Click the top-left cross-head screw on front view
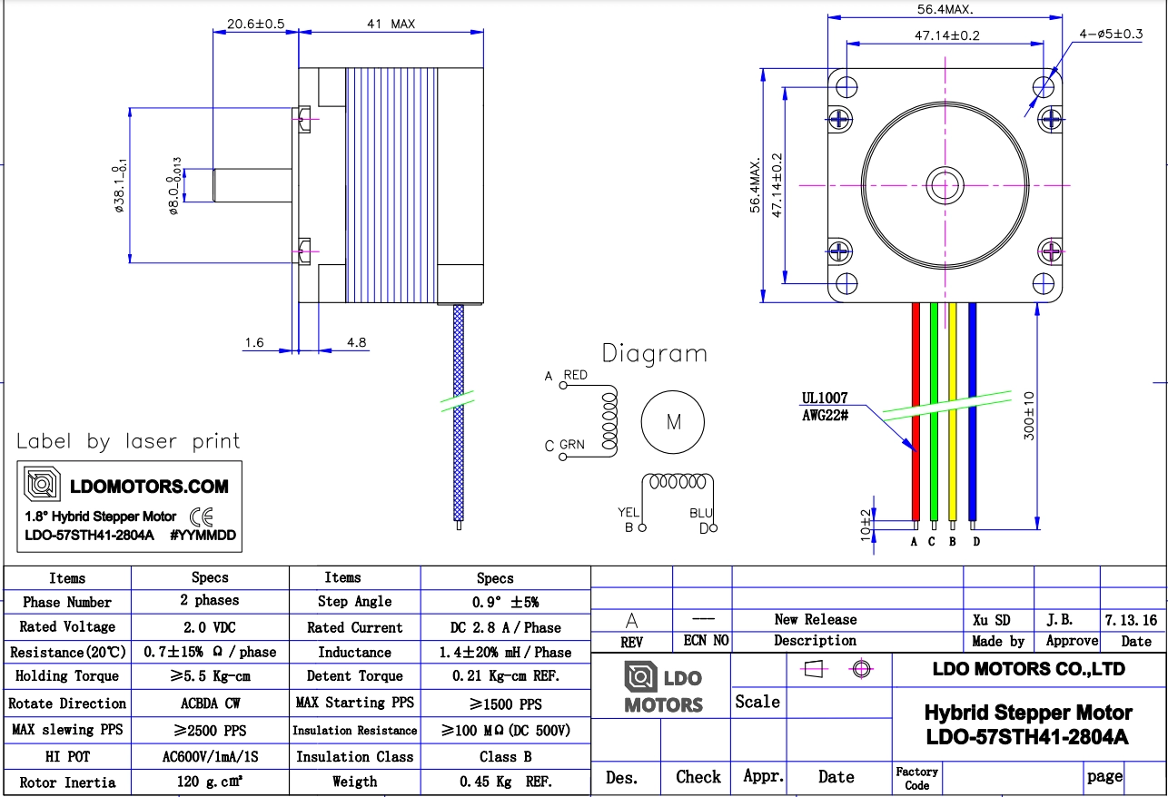 click(840, 118)
